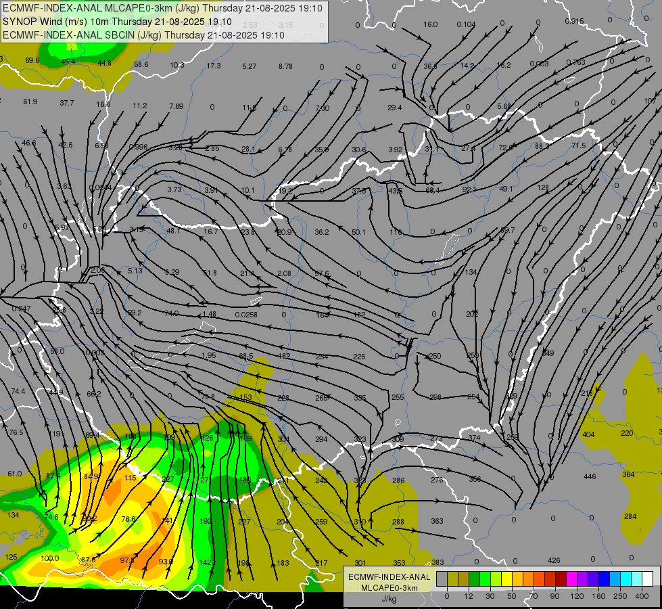Select the SYNOP Wind 10m header line
The image size is (662, 609).
coord(117,22)
